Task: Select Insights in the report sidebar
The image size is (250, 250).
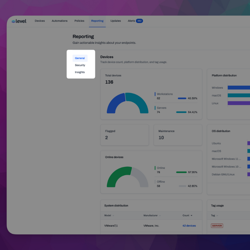Action: tap(80, 72)
